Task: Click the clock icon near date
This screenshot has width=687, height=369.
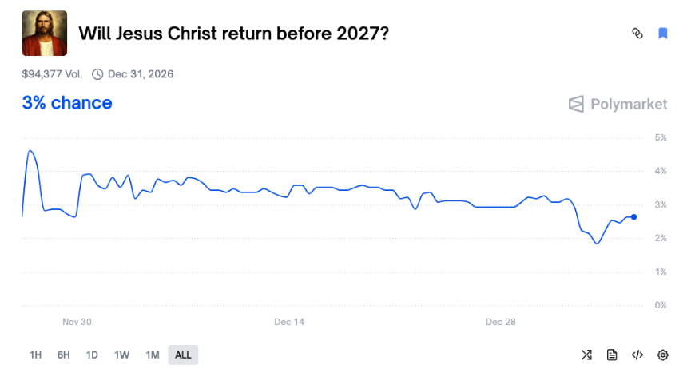Action: click(97, 74)
